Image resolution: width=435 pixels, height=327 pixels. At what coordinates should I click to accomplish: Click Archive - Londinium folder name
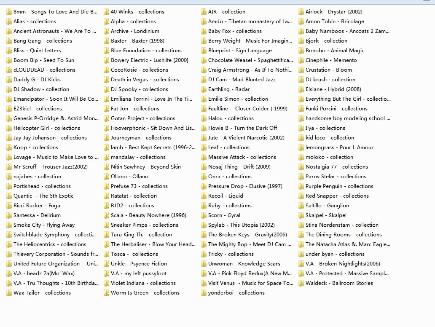click(135, 31)
